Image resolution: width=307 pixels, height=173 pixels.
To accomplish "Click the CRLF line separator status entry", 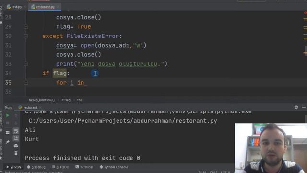I will 213,172.
